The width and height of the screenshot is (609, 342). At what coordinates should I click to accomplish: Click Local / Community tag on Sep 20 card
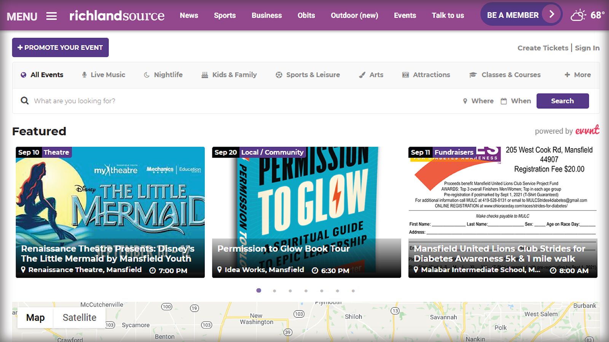[272, 152]
